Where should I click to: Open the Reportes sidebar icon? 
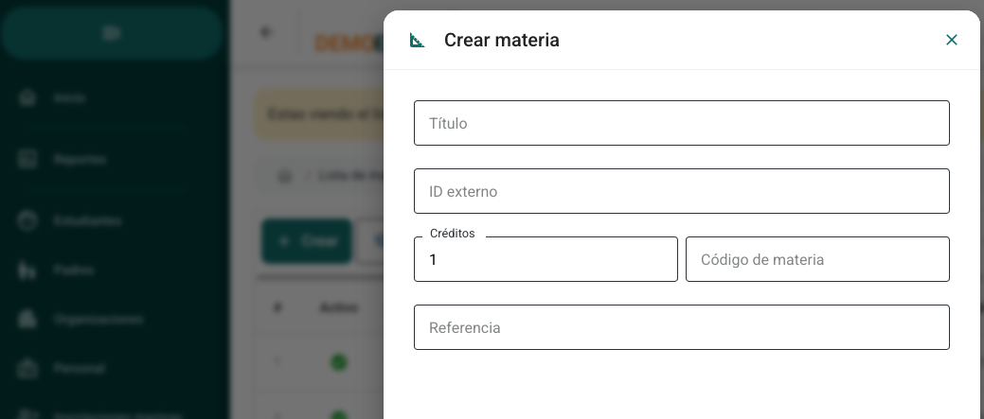tap(27, 160)
